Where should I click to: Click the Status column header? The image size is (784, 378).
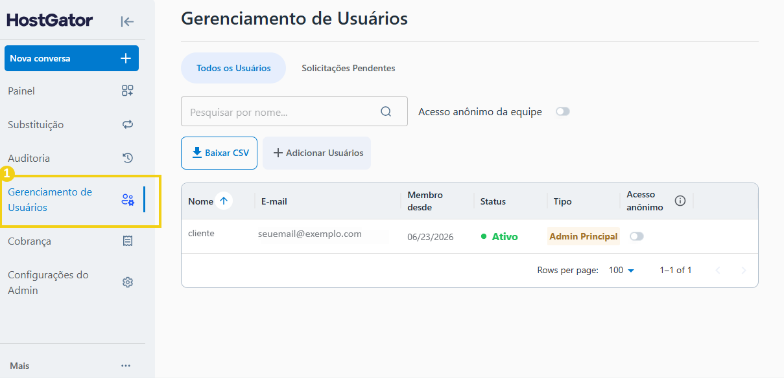pyautogui.click(x=493, y=201)
